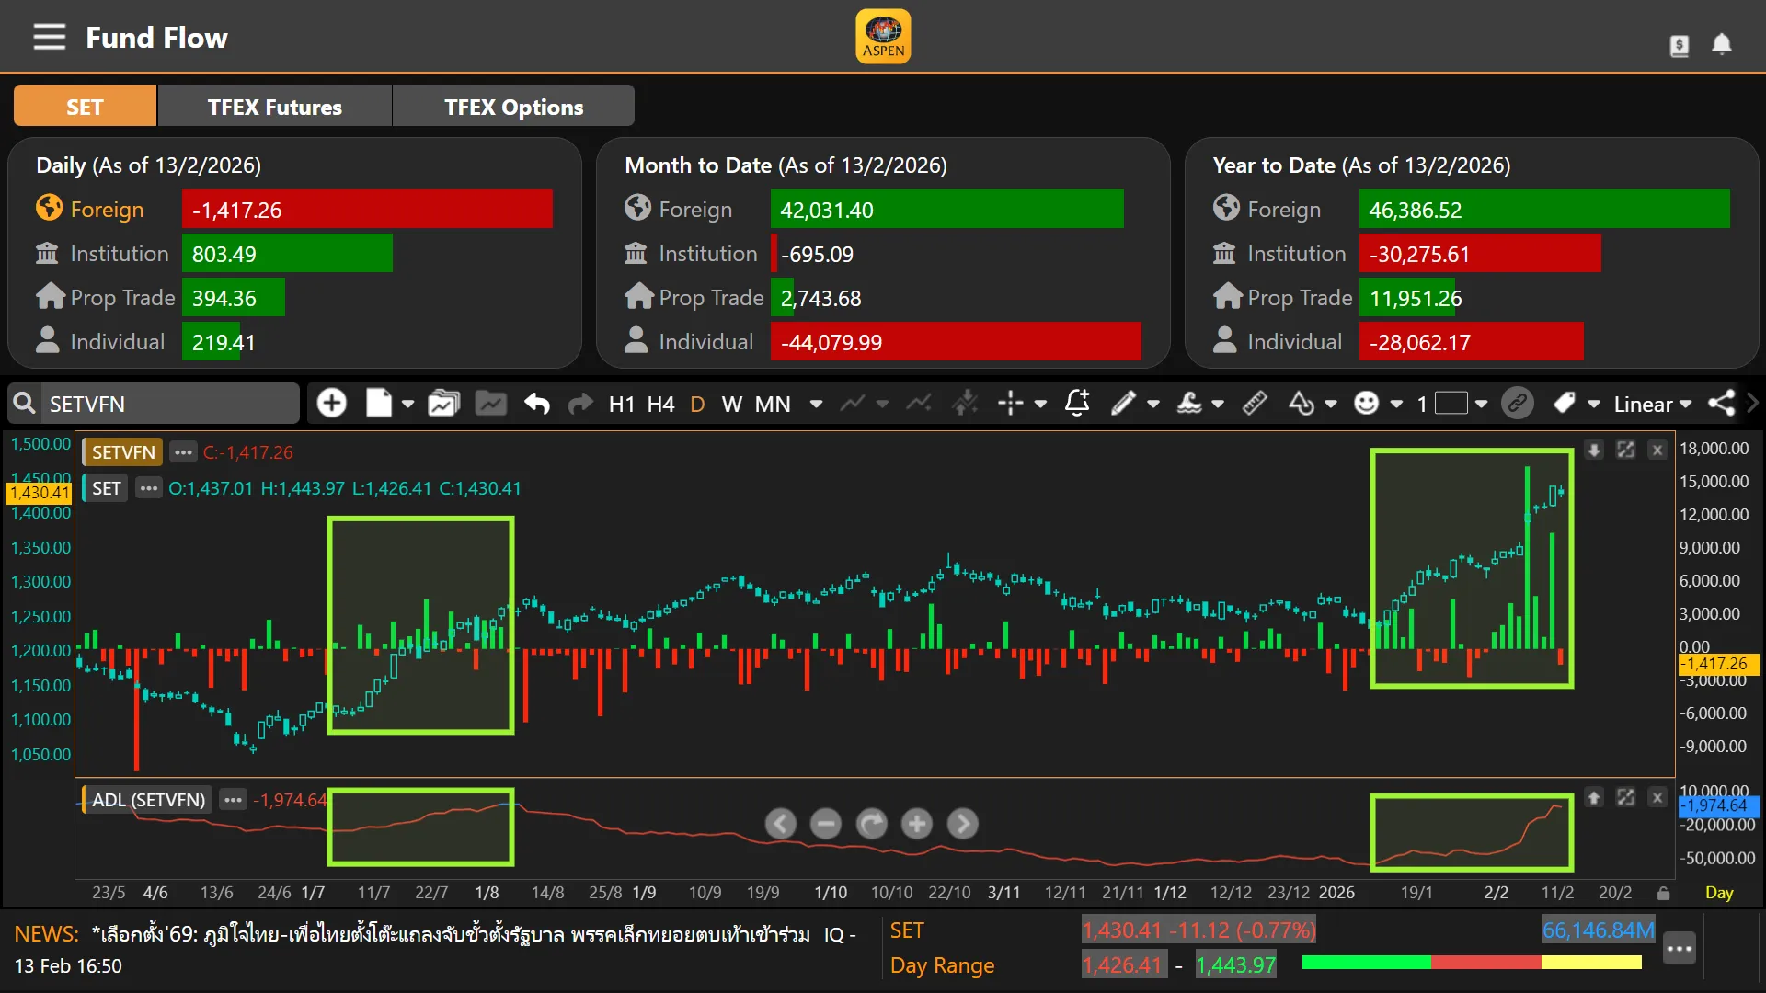1766x993 pixels.
Task: Switch to the TFEX Futures tab
Action: coord(274,107)
